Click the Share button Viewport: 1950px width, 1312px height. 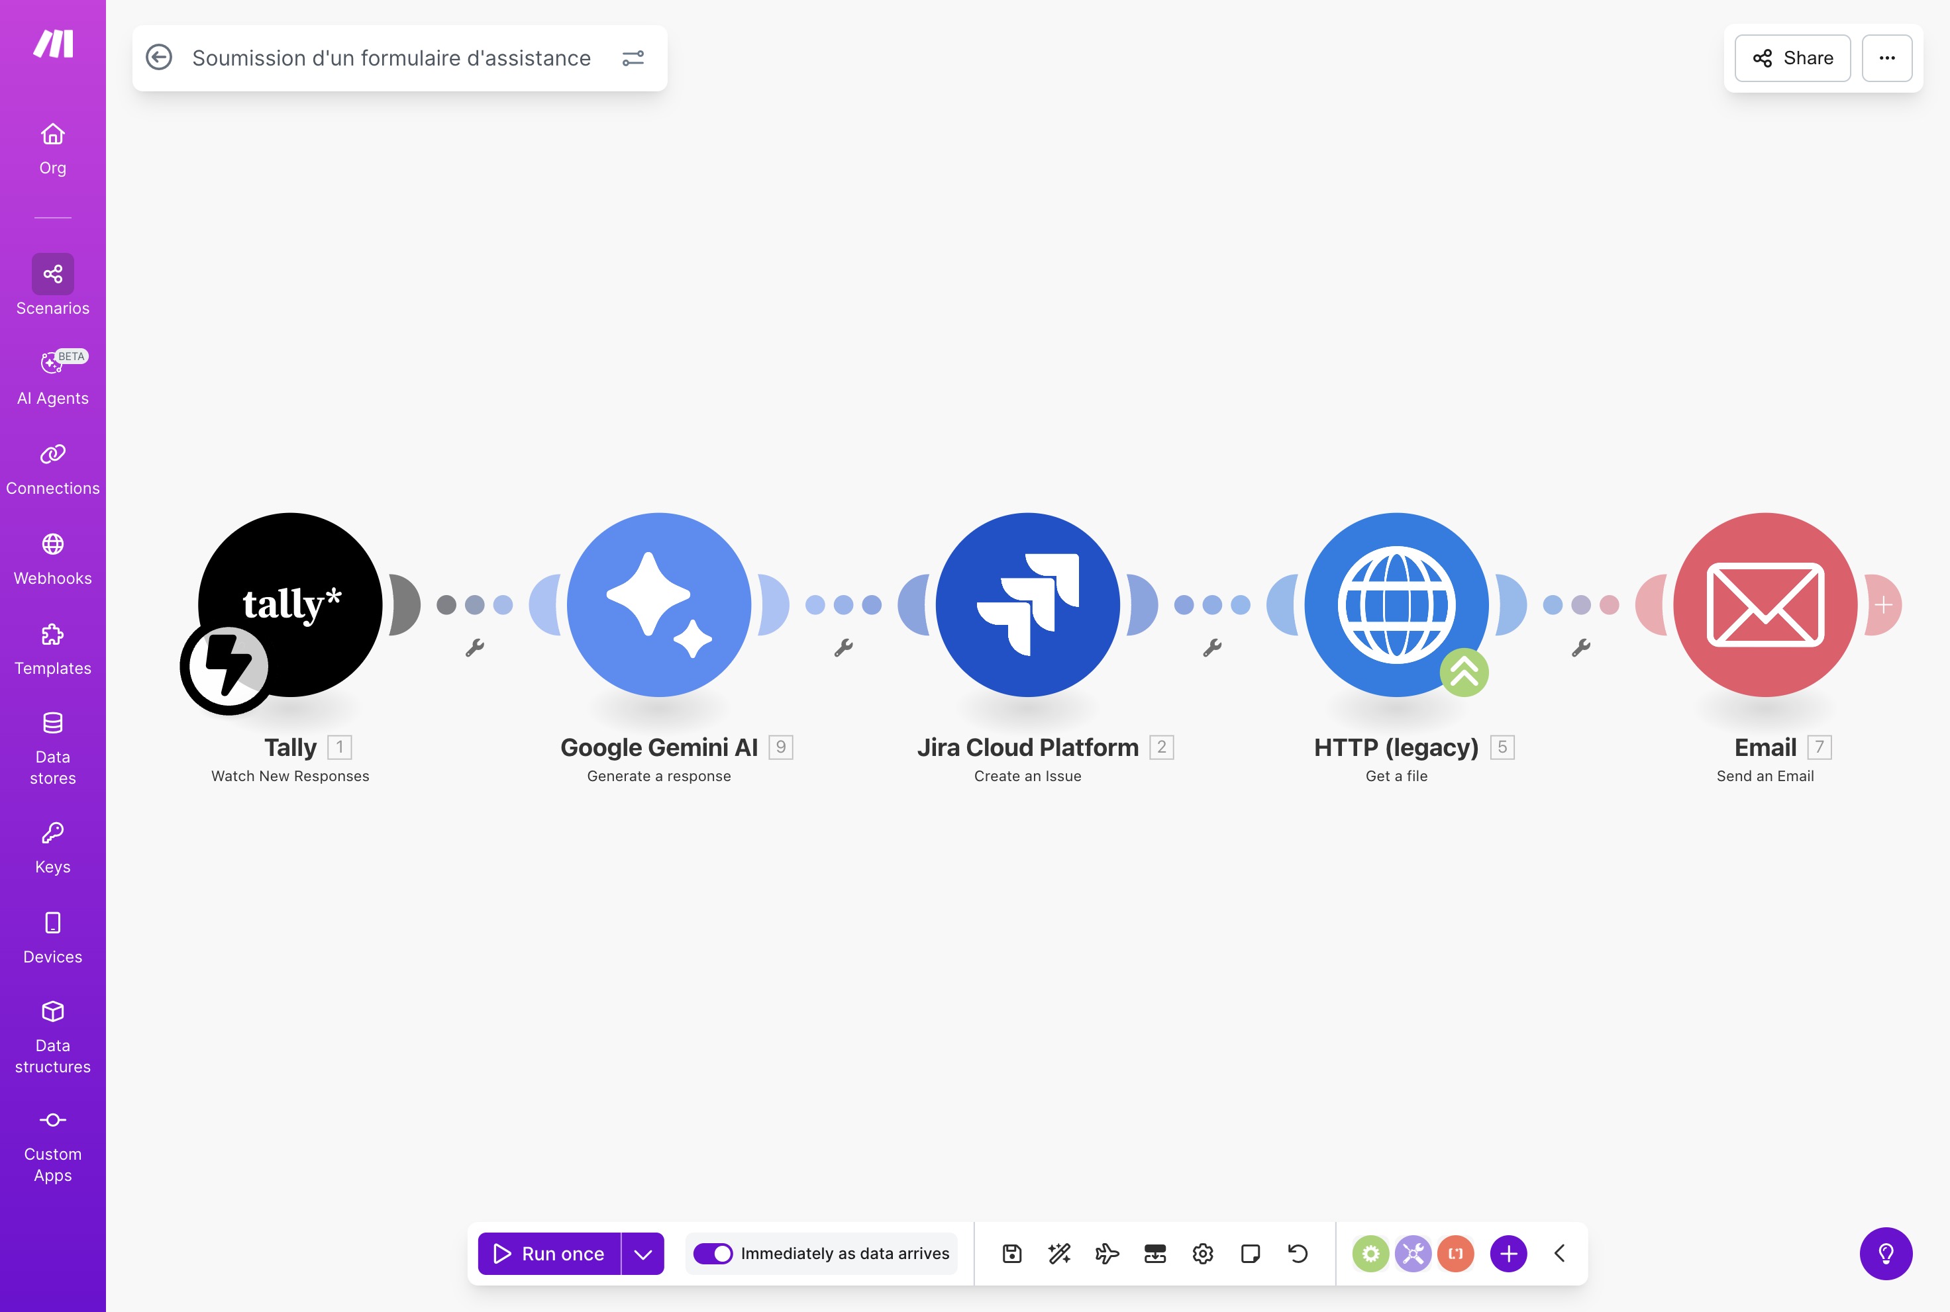1792,58
